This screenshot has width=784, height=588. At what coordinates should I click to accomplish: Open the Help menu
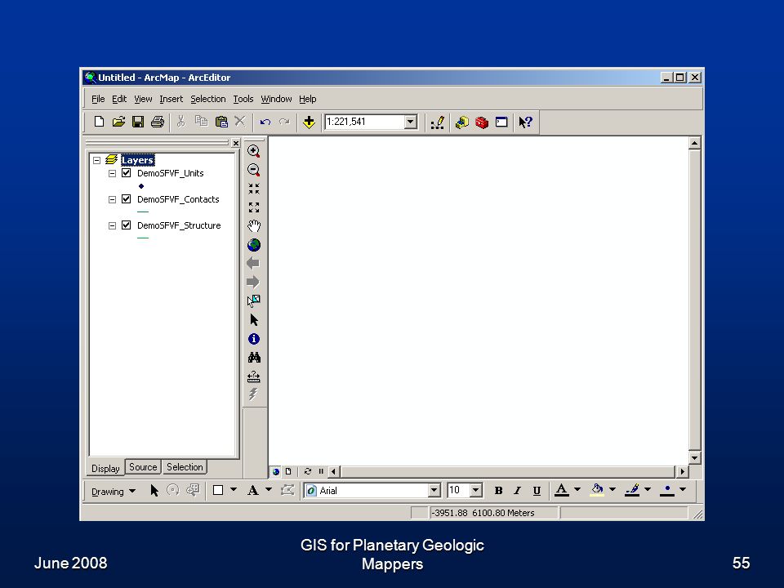click(x=308, y=99)
